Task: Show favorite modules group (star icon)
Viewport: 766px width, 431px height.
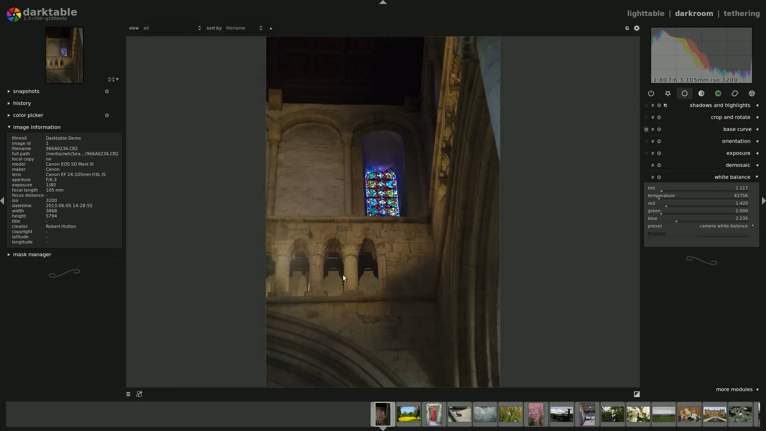Action: [x=667, y=93]
